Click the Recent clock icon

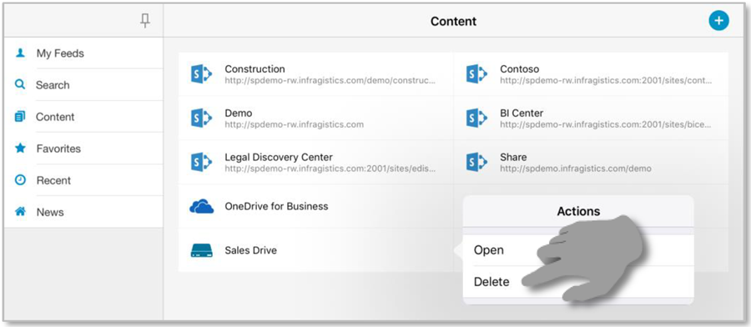20,180
